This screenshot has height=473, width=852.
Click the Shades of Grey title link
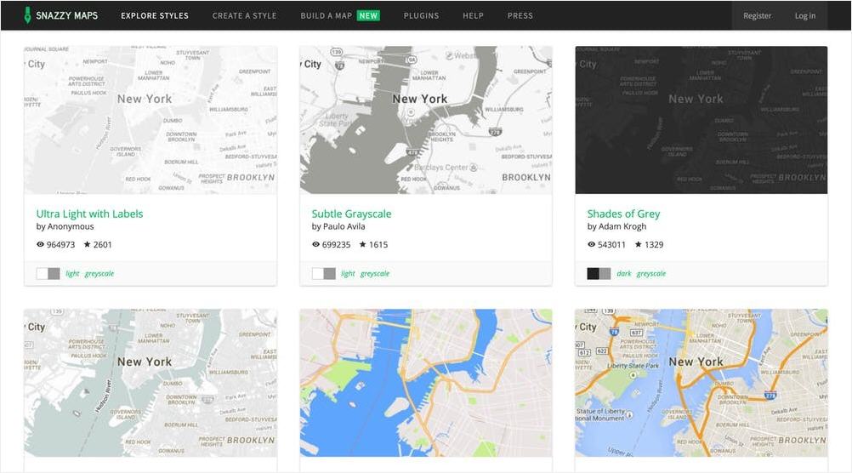(623, 214)
